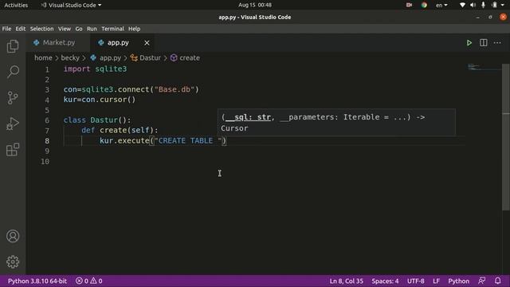Open the Visual Studio Code app menu
510x287 pixels.
tap(71, 5)
